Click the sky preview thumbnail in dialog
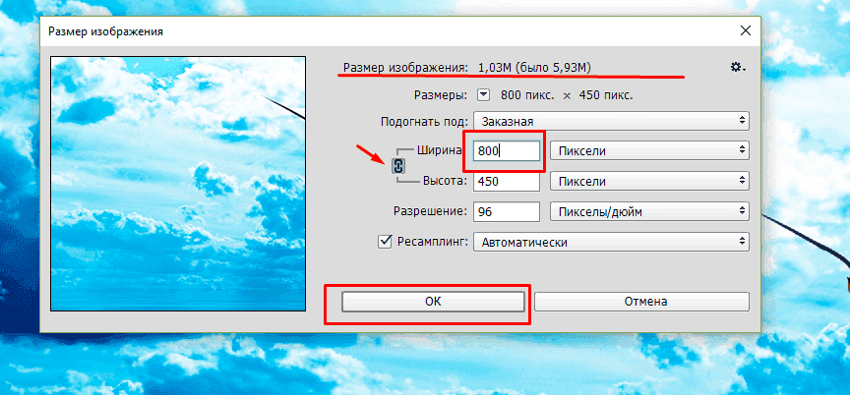This screenshot has height=395, width=850. (x=178, y=184)
